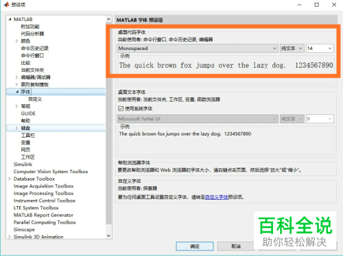Expand the 常规 tree node
The width and height of the screenshot is (343, 256).
16,106
